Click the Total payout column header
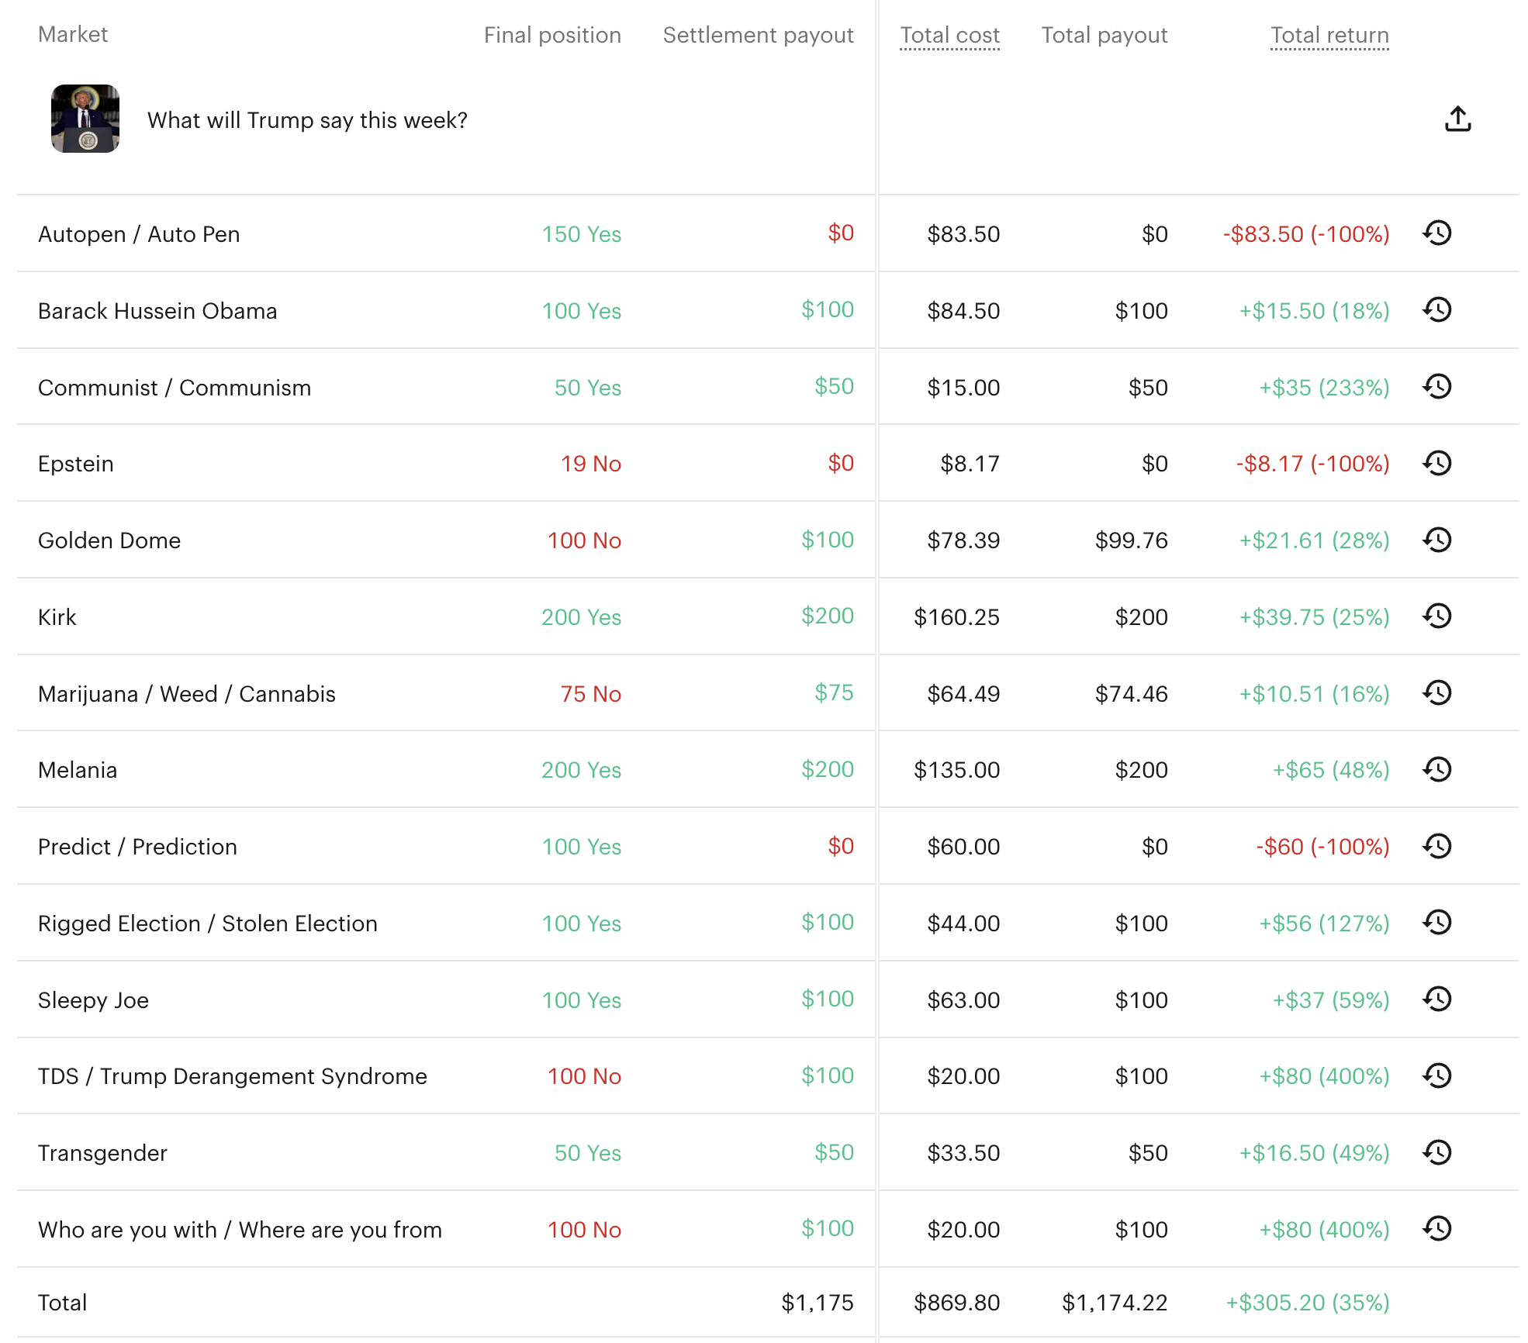Viewport: 1528px width, 1343px height. (x=1105, y=35)
